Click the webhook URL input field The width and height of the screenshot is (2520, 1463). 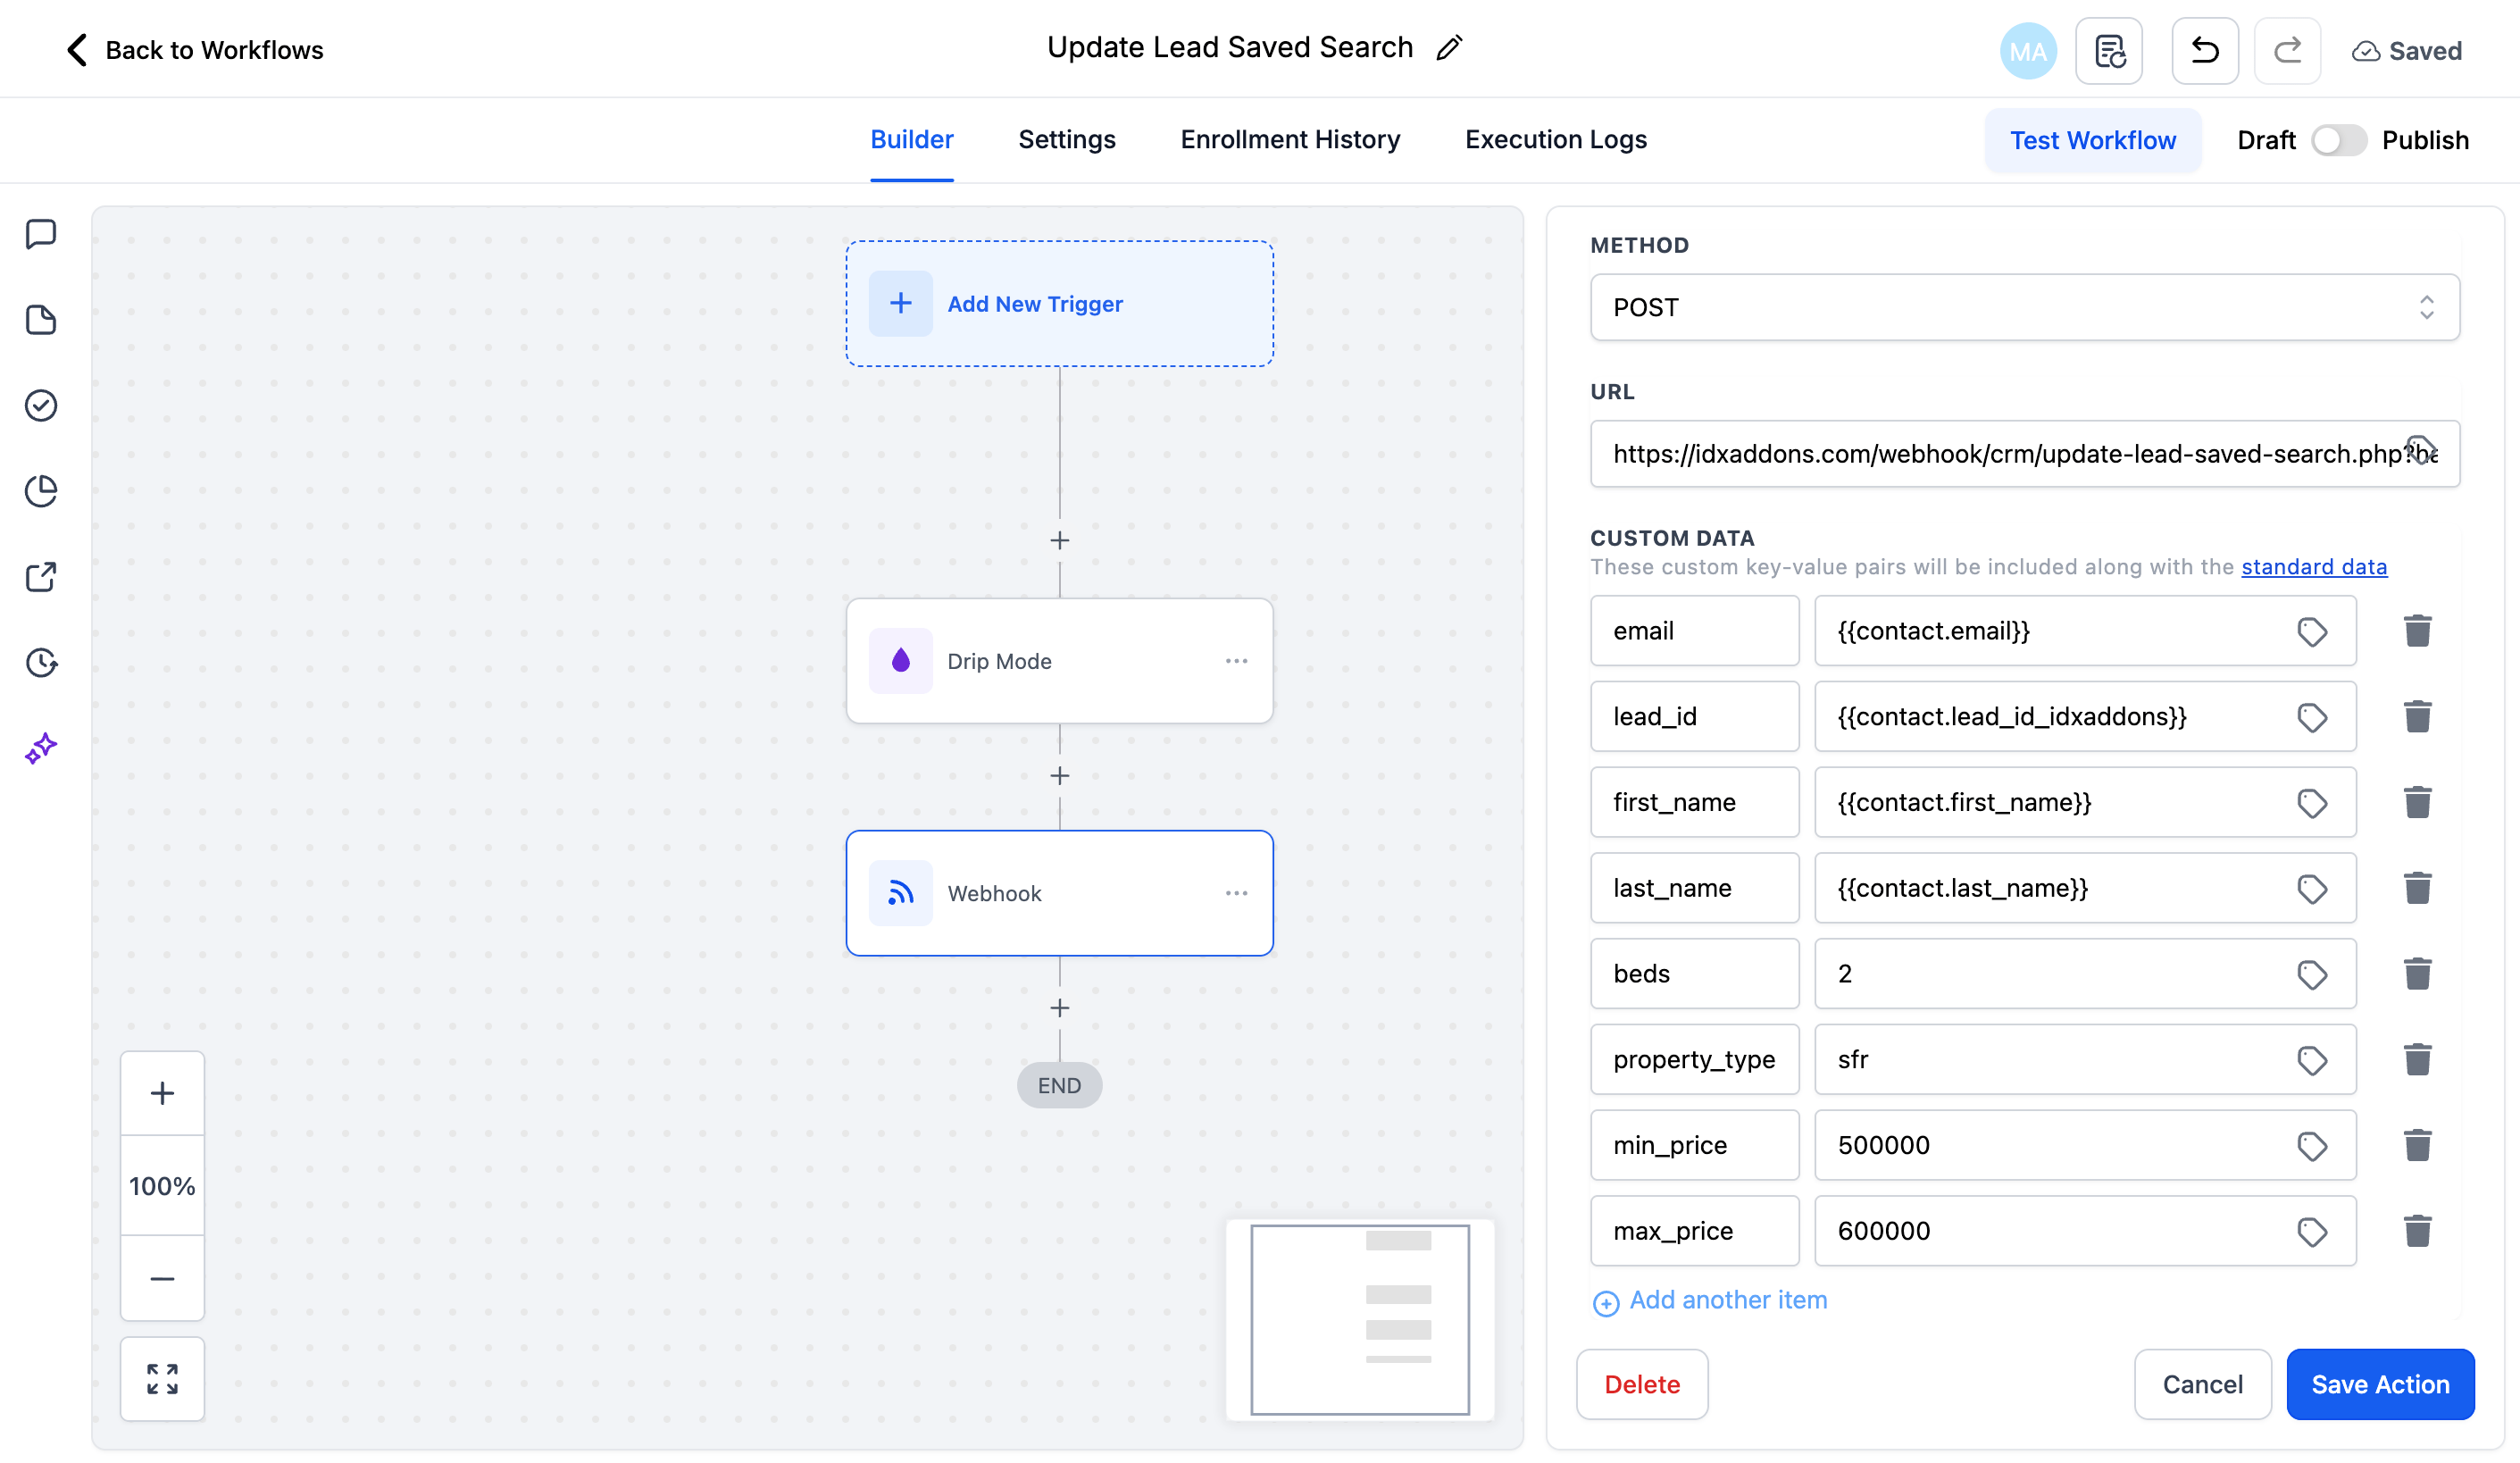pyautogui.click(x=2000, y=454)
